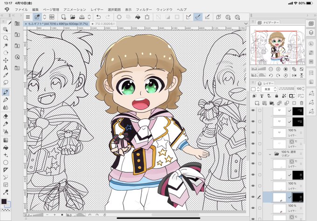The width and height of the screenshot is (317, 221).
Task: Select the Text tool
Action: (6, 67)
